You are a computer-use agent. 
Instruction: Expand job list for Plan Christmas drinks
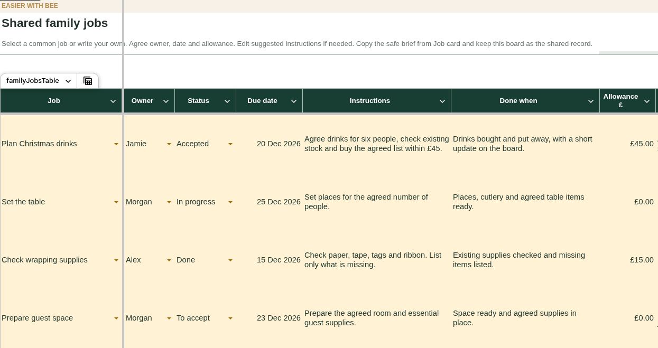tap(116, 144)
